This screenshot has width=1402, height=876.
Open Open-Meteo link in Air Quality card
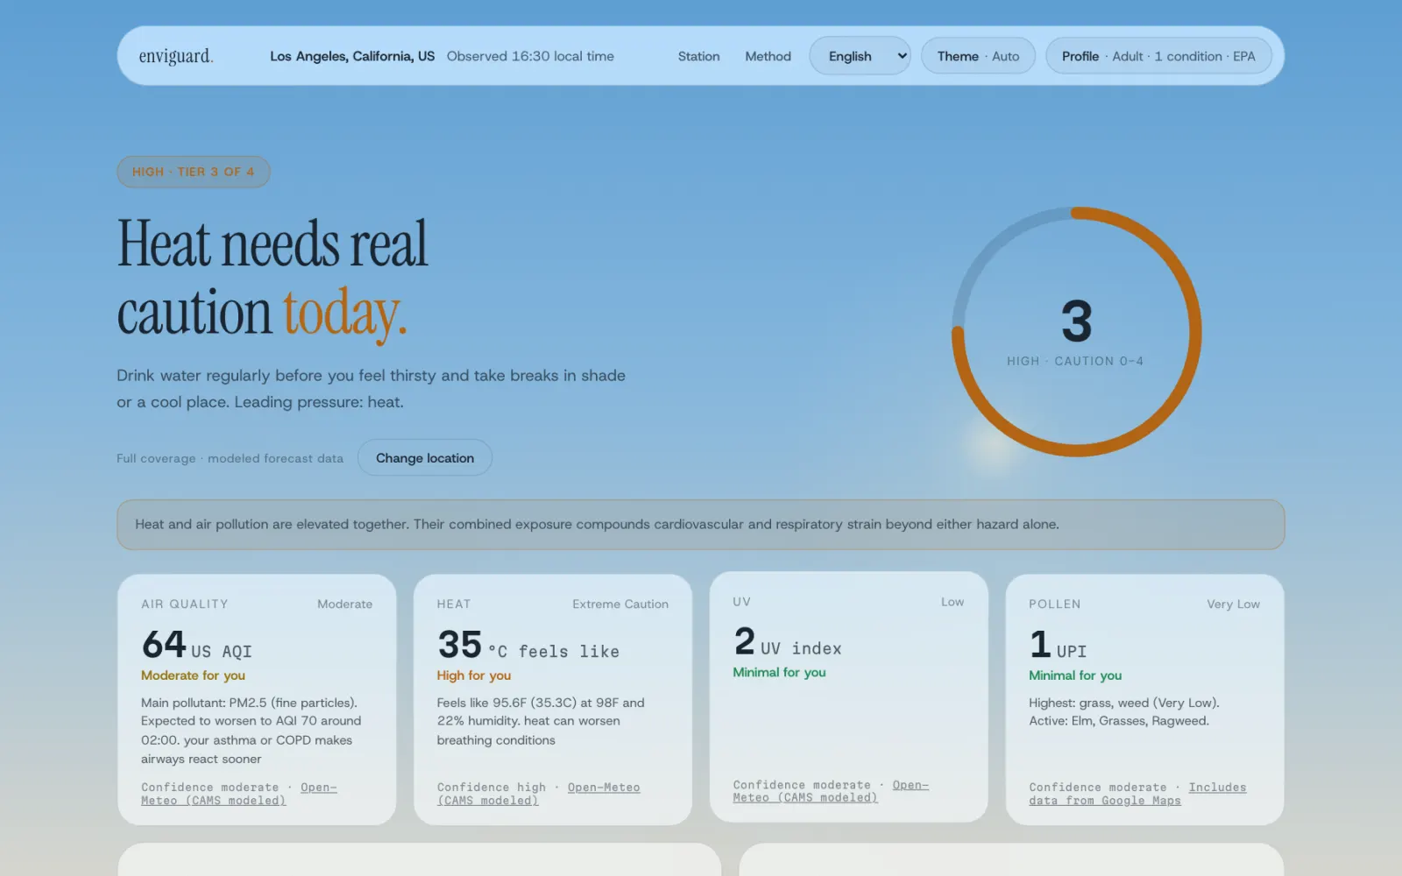(x=238, y=794)
